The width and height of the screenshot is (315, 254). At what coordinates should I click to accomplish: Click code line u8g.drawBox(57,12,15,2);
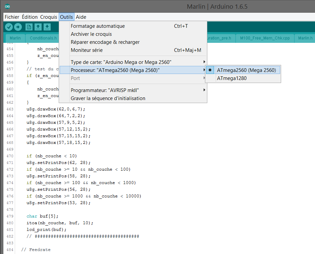coord(58,129)
